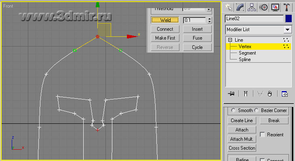The image size is (295, 161).
Task: Click the Attach button
Action: click(242, 130)
